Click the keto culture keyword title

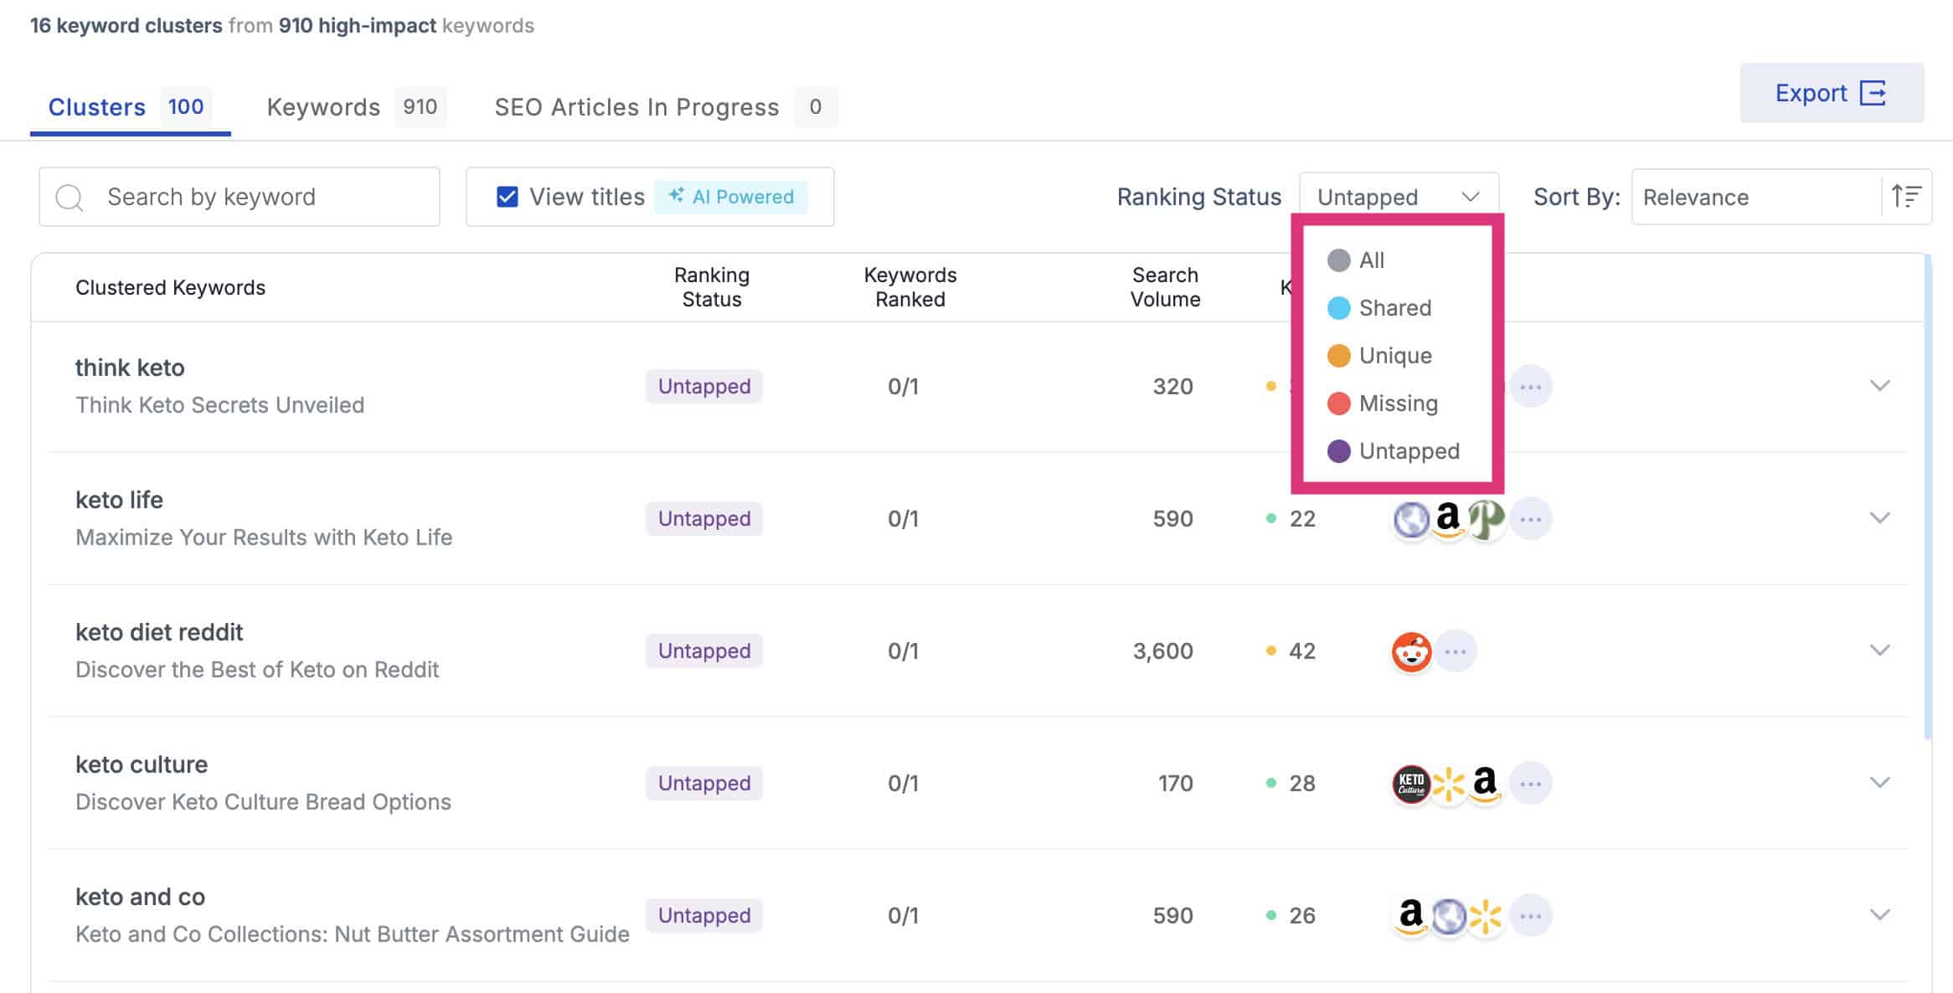tap(142, 764)
